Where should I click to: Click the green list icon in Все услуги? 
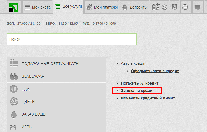[x=58, y=6]
